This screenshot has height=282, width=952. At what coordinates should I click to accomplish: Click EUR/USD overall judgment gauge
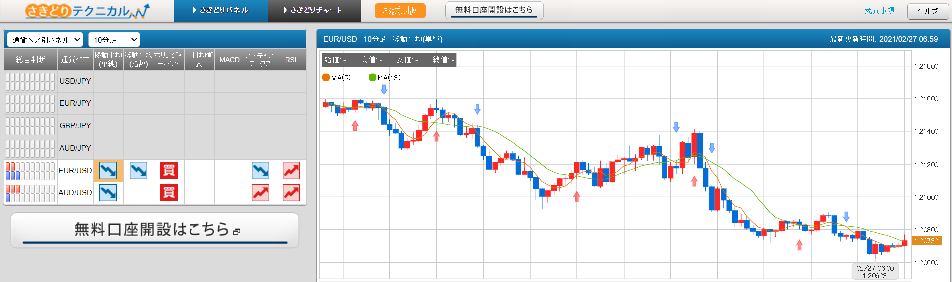[30, 171]
